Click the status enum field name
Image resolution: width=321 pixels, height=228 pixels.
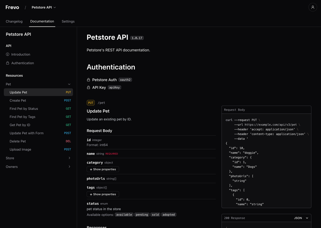[x=93, y=203]
